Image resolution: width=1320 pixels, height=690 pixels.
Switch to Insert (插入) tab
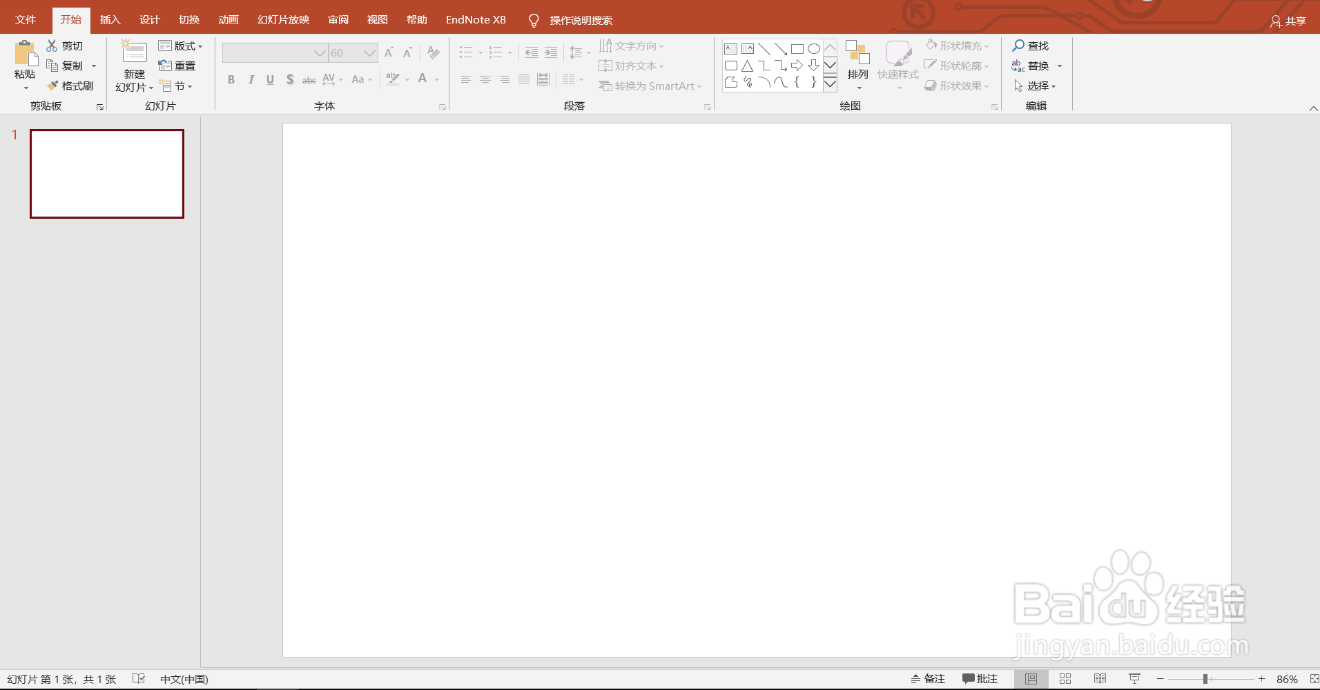(110, 20)
